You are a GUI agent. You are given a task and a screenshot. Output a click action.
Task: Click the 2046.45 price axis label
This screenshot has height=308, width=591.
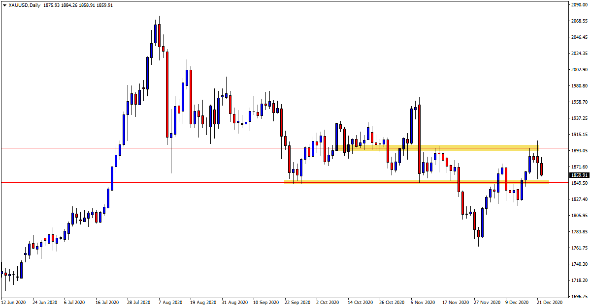point(580,37)
